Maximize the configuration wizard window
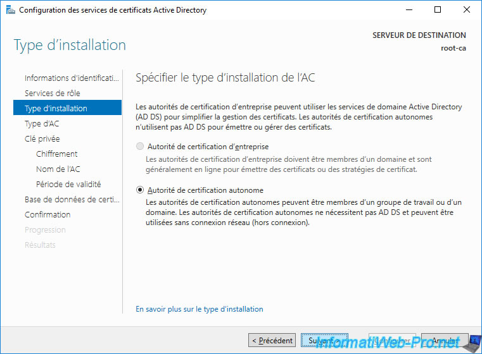 438,10
